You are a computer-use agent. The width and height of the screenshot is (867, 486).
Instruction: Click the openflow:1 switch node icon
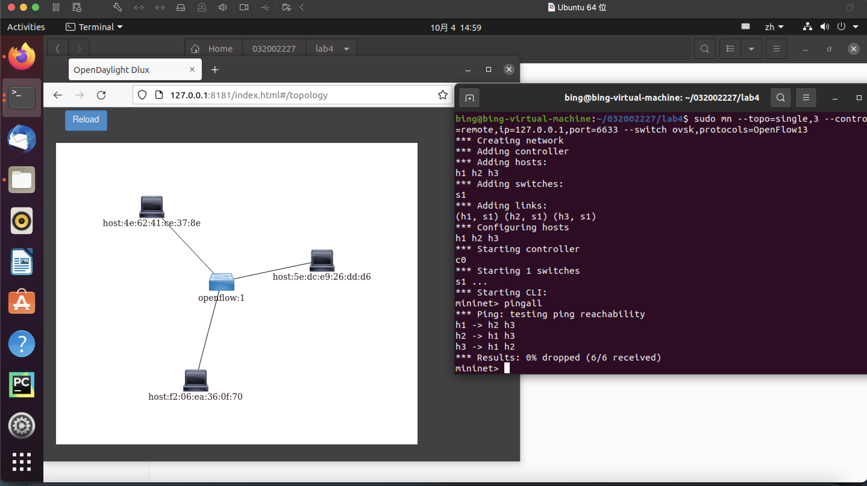point(221,282)
